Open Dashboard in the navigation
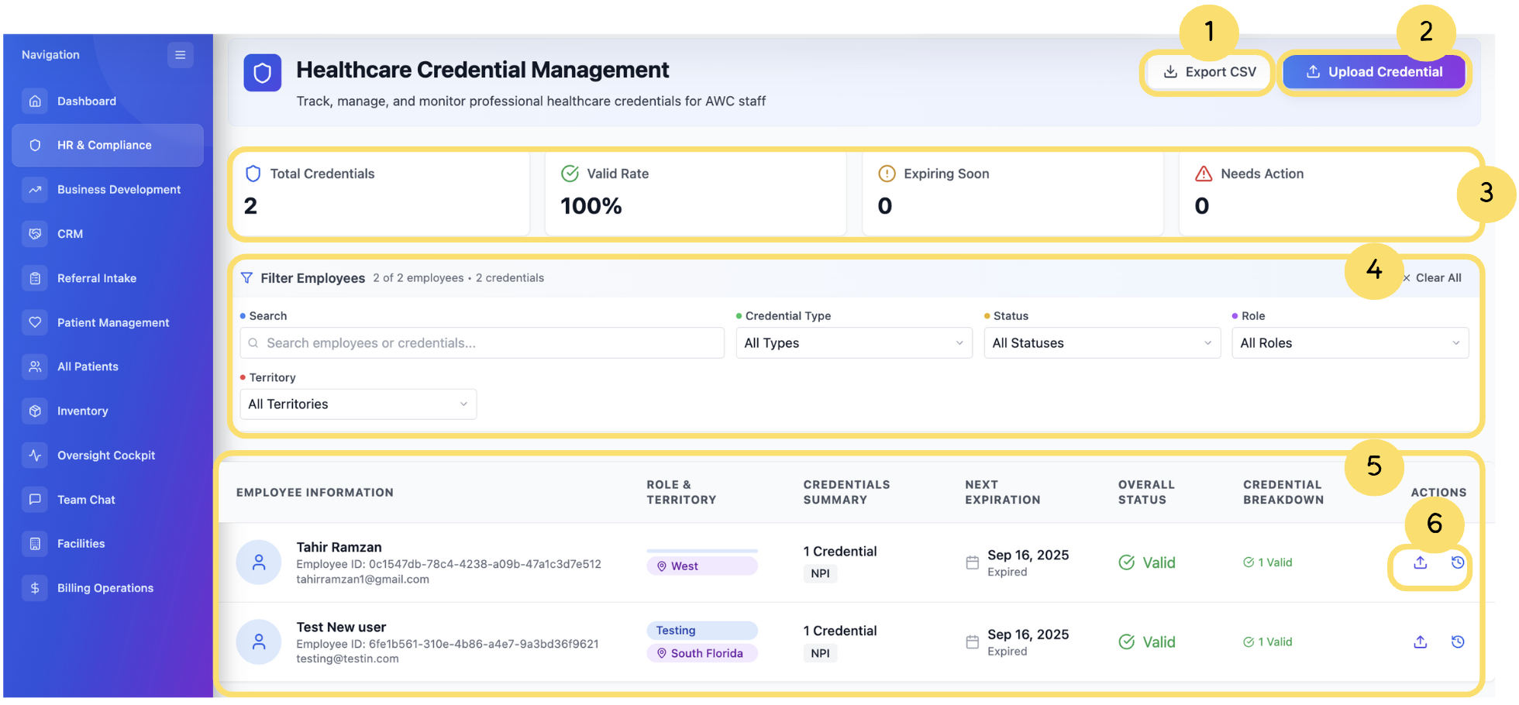Screen dimensions: 1519x705 tap(87, 101)
